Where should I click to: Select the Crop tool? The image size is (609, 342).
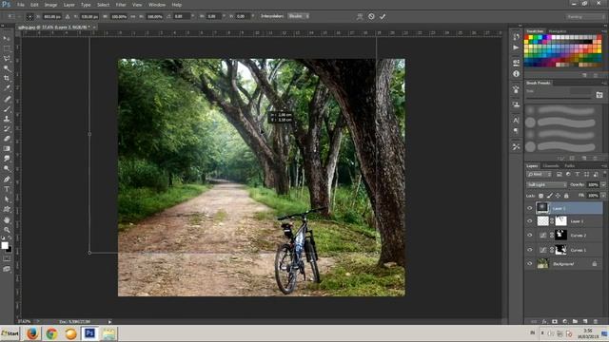[x=7, y=78]
